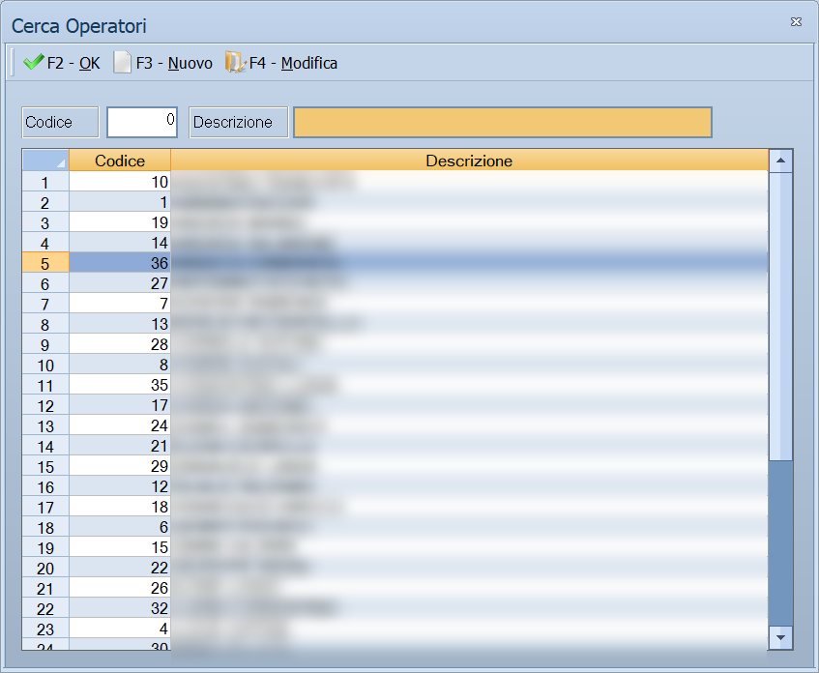
Task: Create a new operator with F3 - Nuovo
Action: pos(163,63)
